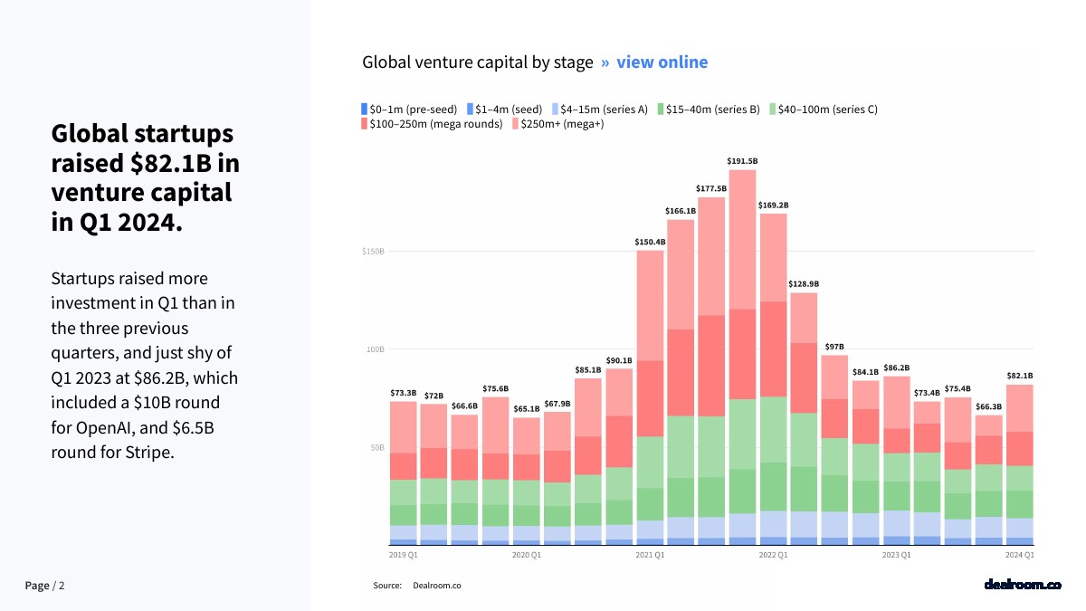Click the Dealroom.co source text

pyautogui.click(x=437, y=586)
